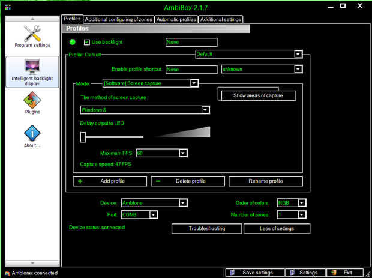Click the Capture speed 47 FPS text
Screen dimensions: 372x278
[106, 165]
